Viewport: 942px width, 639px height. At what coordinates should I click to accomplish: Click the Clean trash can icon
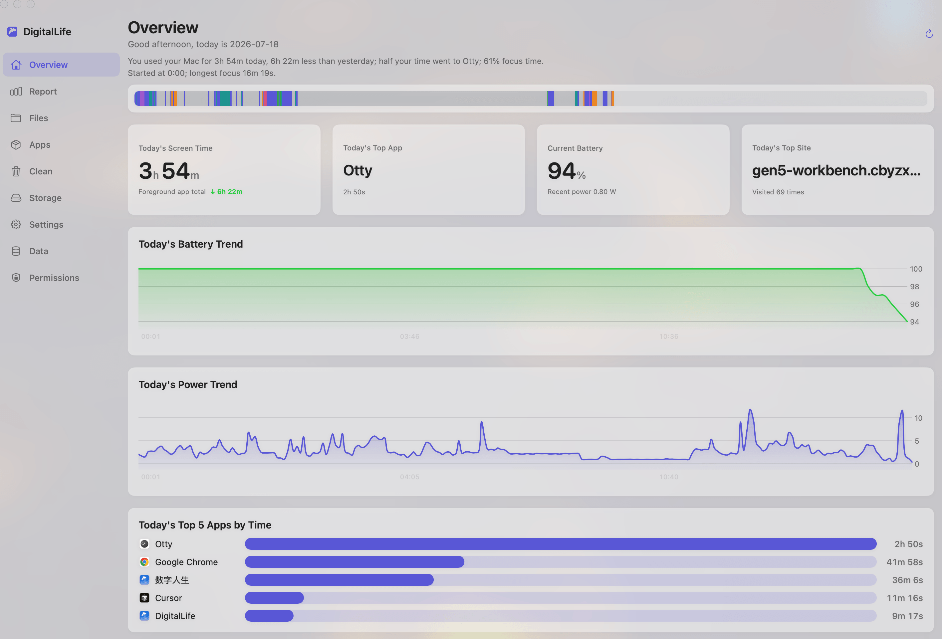click(x=16, y=171)
